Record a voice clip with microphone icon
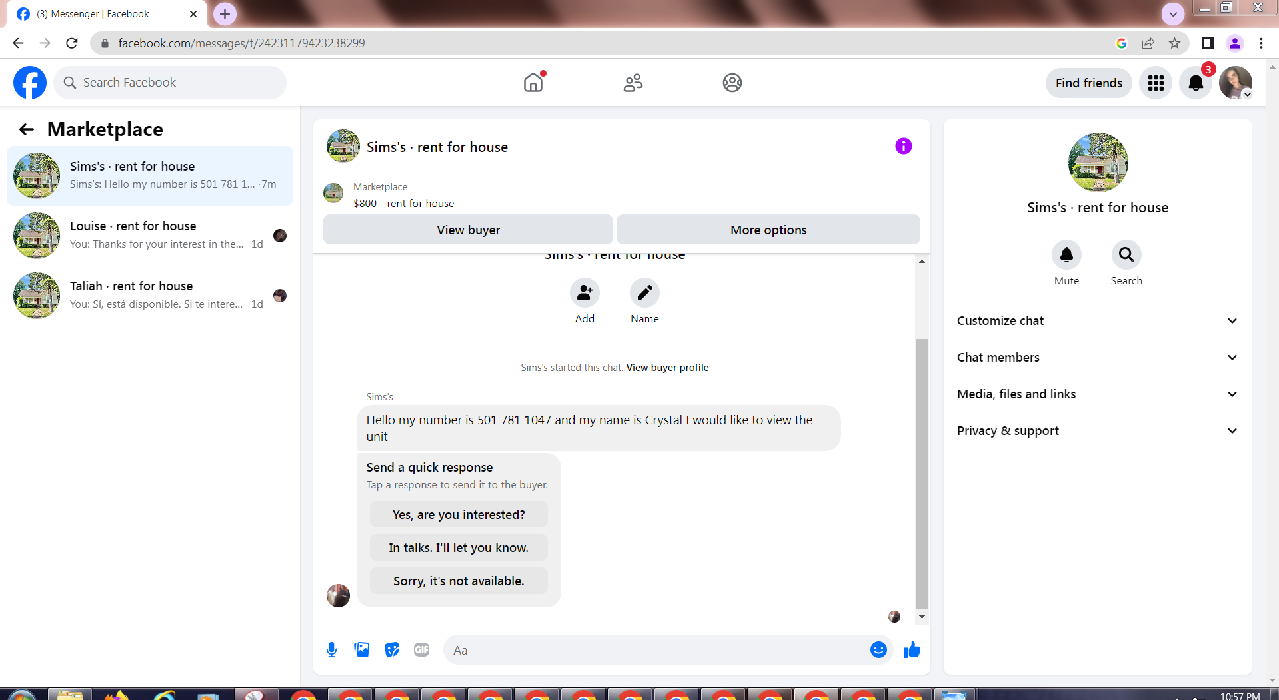Image resolution: width=1279 pixels, height=700 pixels. (331, 650)
